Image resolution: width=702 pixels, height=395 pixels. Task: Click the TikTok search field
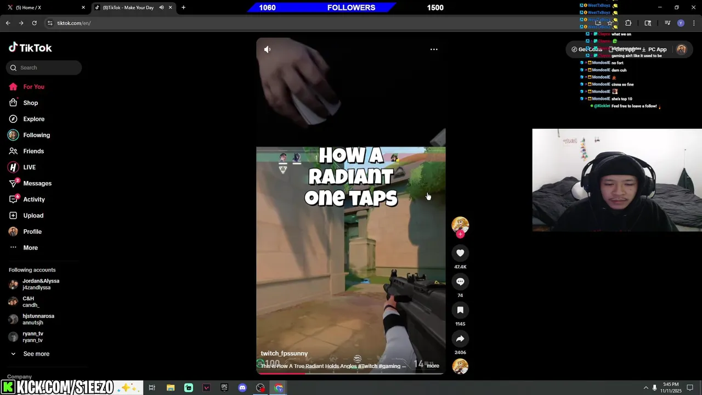[44, 67]
